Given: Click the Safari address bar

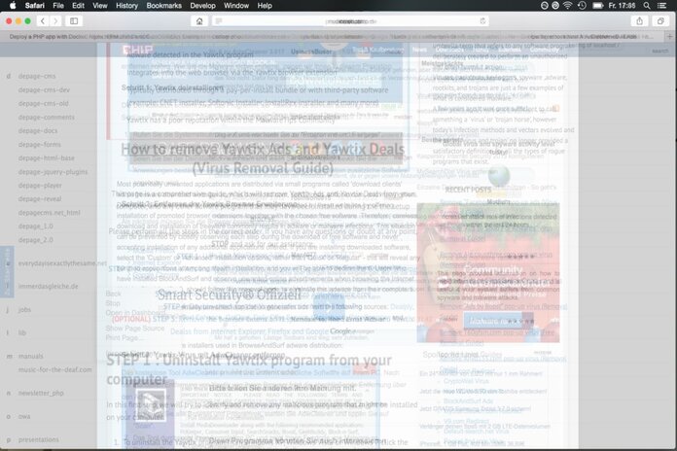Looking at the screenshot, I should (x=350, y=21).
